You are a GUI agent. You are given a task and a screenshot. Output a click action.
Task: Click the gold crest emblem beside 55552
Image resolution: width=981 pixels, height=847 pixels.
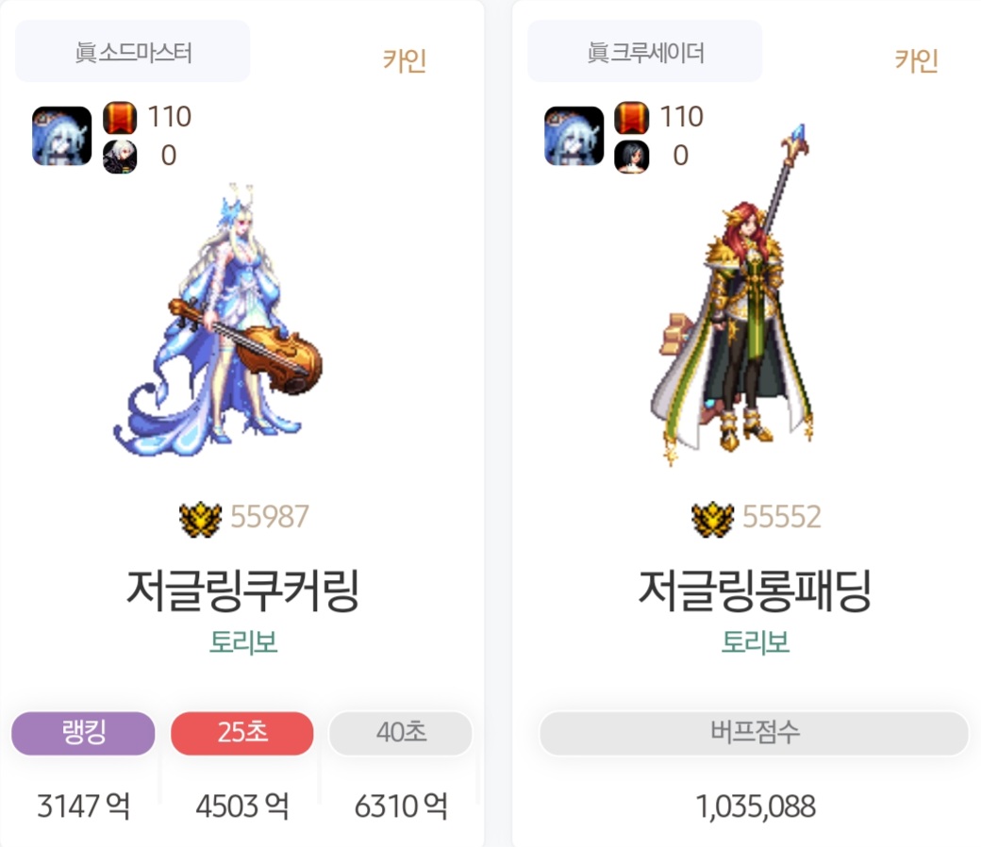tap(712, 519)
